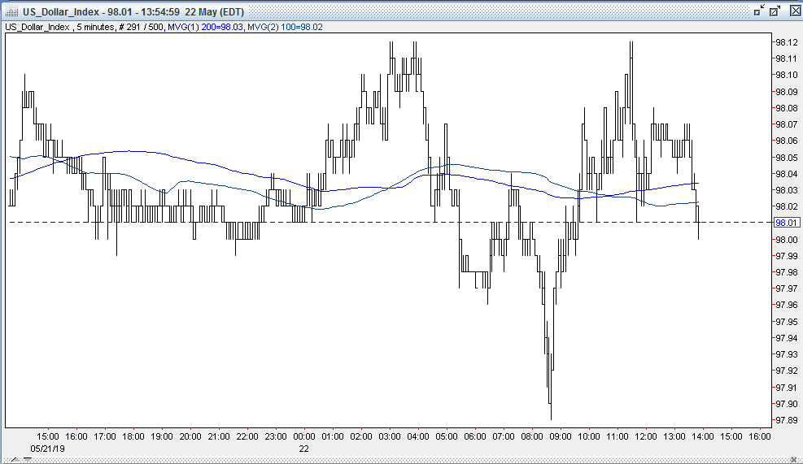Click the 97.97 price axis label
803x464 pixels.
786,289
